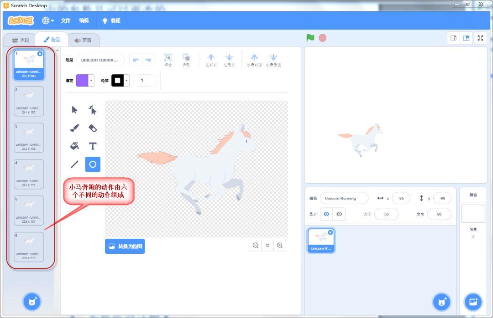Select the Text tool
The width and height of the screenshot is (493, 318).
[93, 146]
